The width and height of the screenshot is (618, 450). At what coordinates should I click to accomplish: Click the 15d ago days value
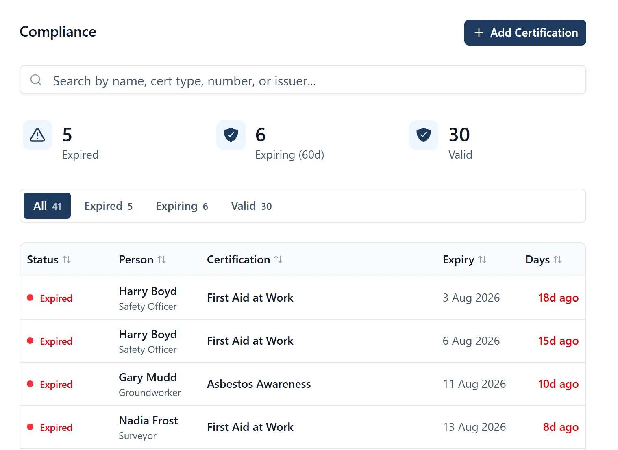(x=559, y=341)
